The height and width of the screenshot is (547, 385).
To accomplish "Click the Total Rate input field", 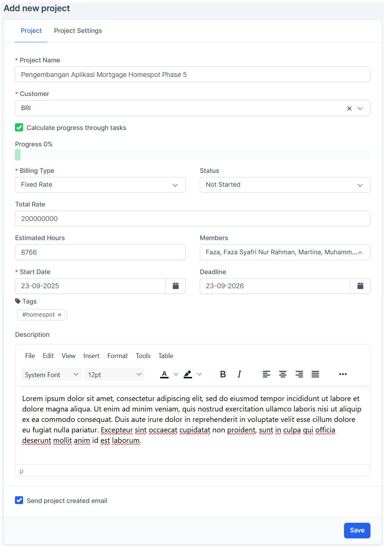I will pyautogui.click(x=192, y=219).
